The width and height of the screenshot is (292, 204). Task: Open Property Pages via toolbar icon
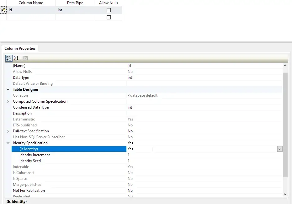pos(25,58)
